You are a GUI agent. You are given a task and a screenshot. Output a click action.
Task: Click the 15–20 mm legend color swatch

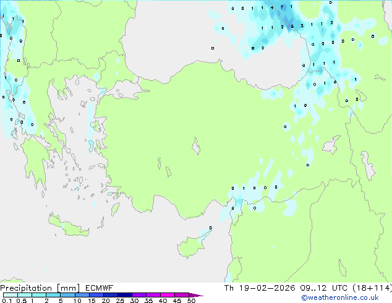(x=96, y=295)
